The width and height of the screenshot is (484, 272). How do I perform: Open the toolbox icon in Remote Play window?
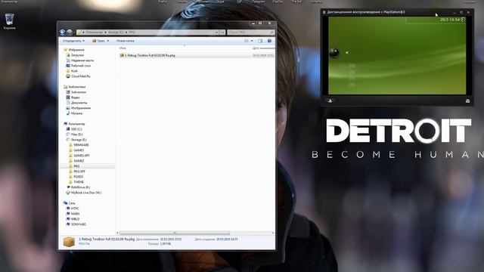point(467,100)
